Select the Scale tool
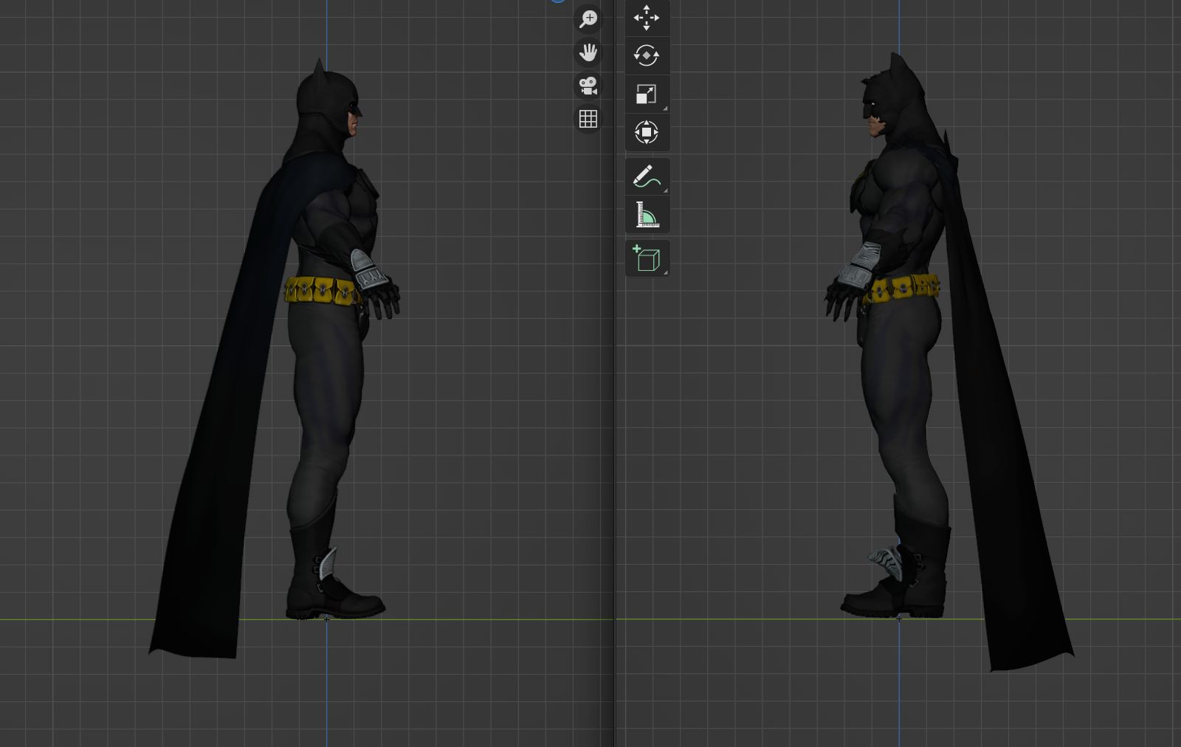1181x747 pixels. pyautogui.click(x=647, y=94)
